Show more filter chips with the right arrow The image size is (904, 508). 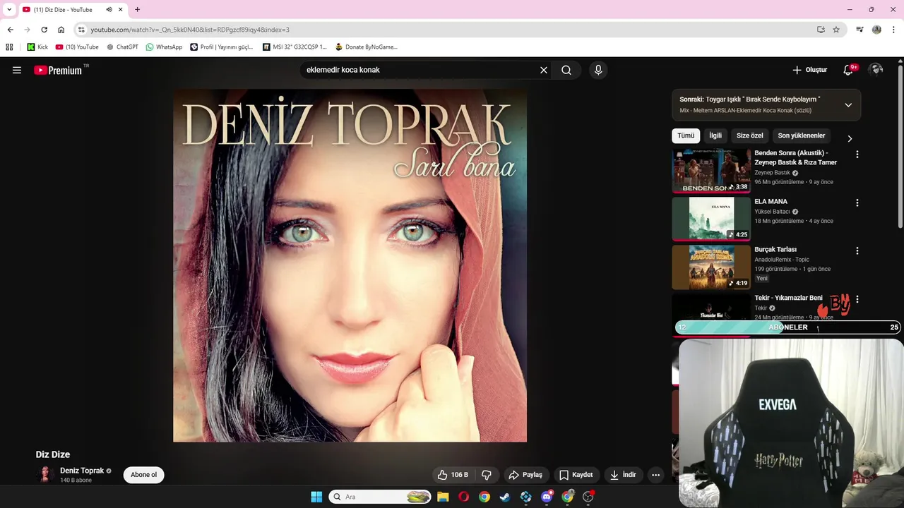(x=850, y=138)
